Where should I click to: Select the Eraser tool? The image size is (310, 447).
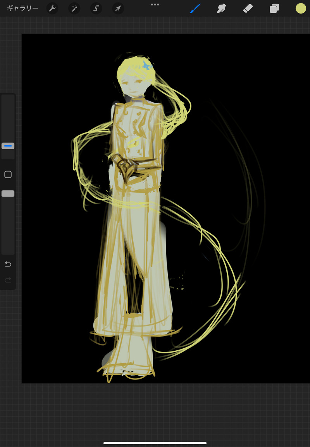click(248, 9)
